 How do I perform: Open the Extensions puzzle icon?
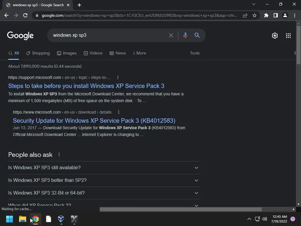(266, 15)
